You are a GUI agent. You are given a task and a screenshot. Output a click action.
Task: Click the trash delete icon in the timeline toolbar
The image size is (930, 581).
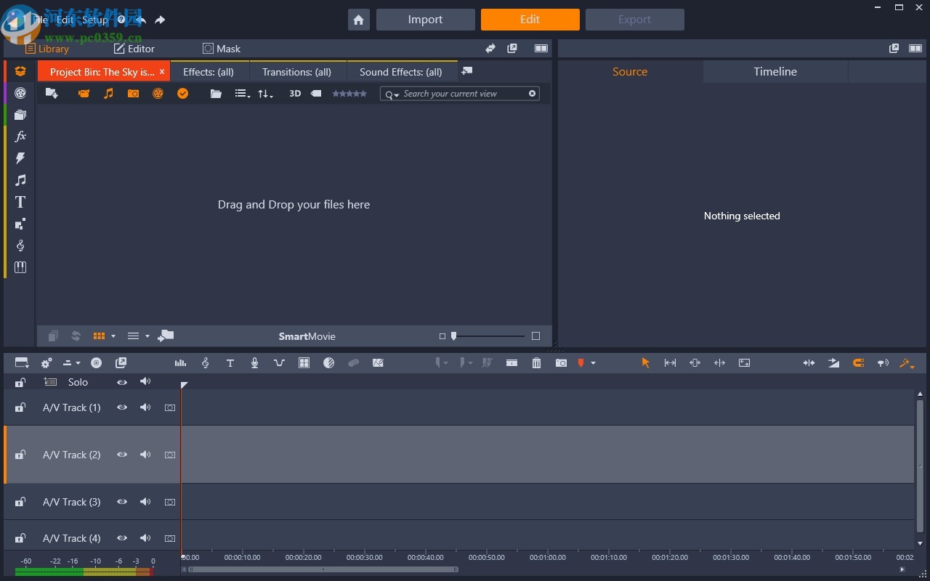tap(536, 363)
